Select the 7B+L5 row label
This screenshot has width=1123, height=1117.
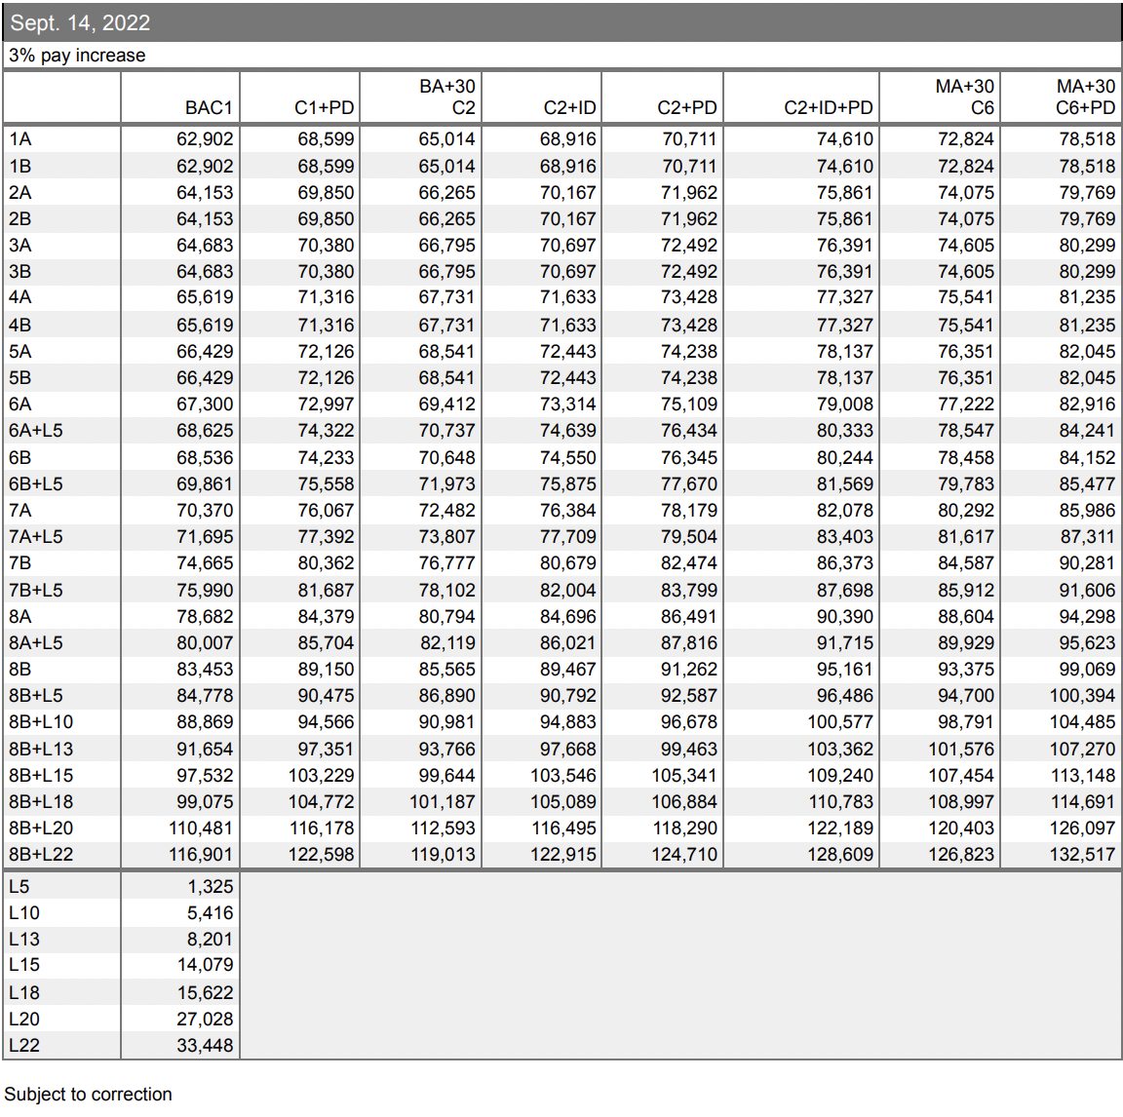coord(36,590)
